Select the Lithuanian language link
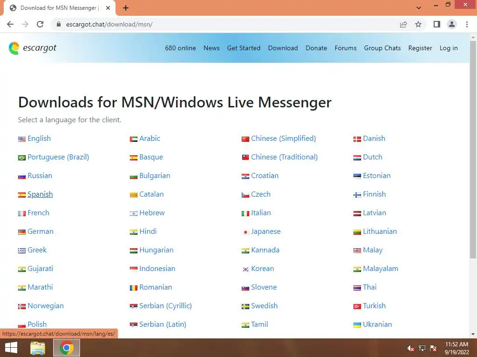 [x=380, y=231]
